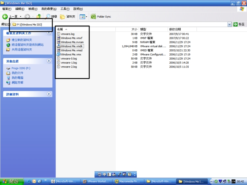Open the Back button history dropdown arrow
247x185 pixels.
click(20, 17)
